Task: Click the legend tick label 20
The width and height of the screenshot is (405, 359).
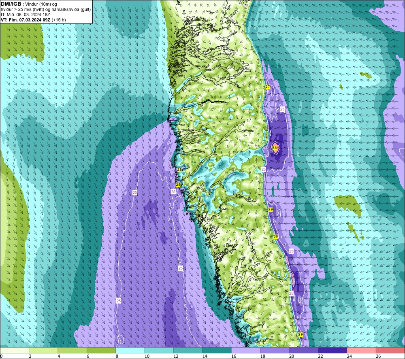Action: (292, 357)
